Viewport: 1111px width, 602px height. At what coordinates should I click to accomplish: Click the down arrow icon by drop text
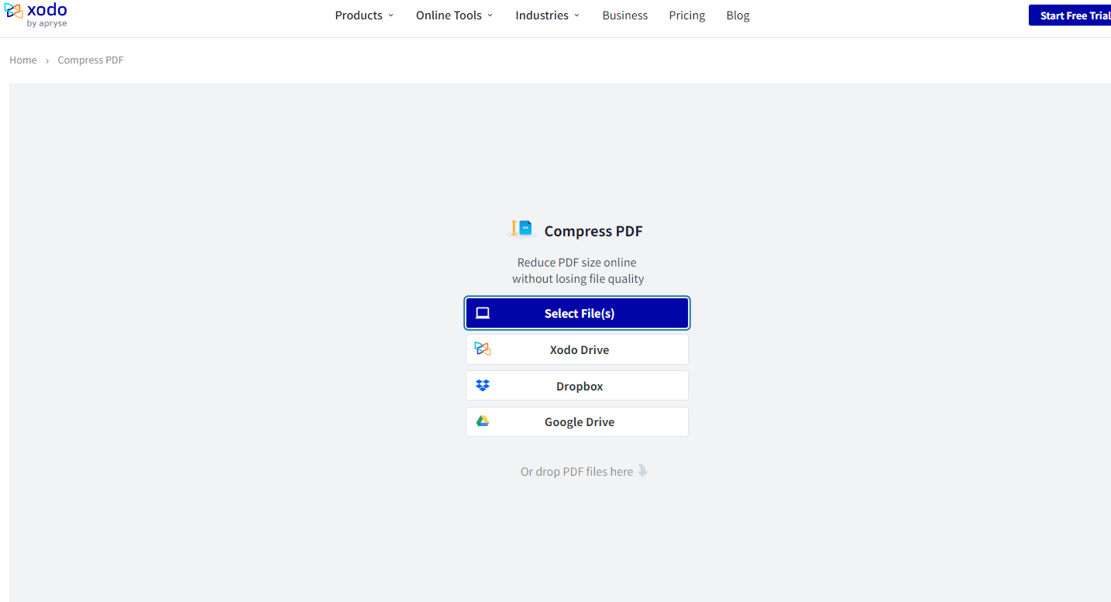(x=642, y=471)
